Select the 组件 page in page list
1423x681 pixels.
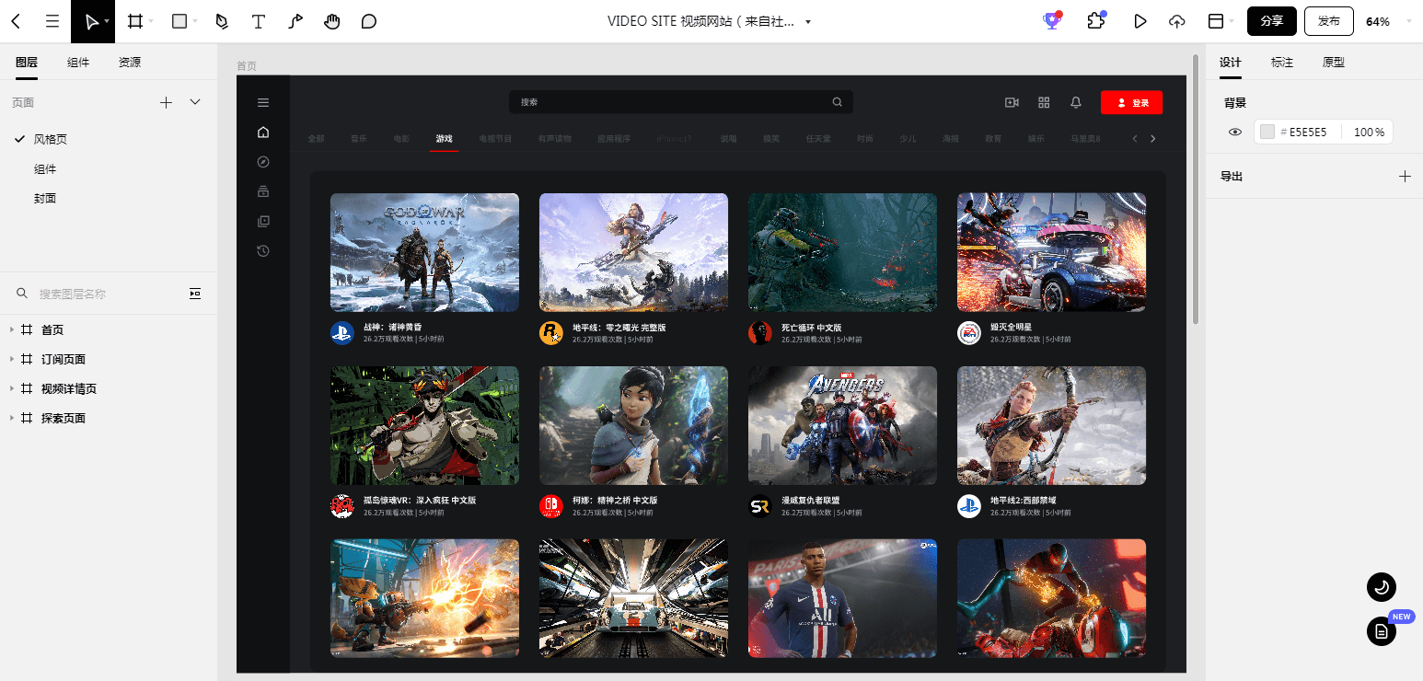click(45, 168)
